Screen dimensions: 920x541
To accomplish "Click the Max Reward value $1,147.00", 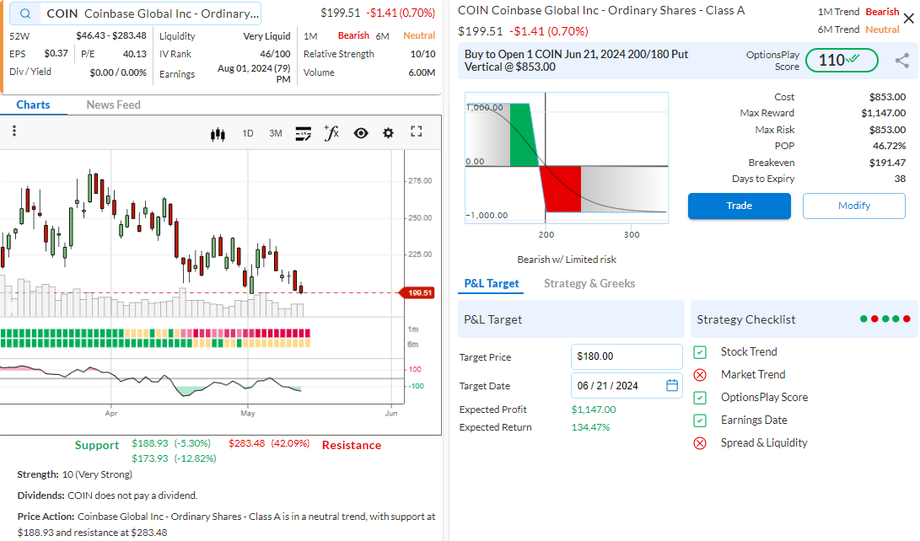I will coord(883,113).
